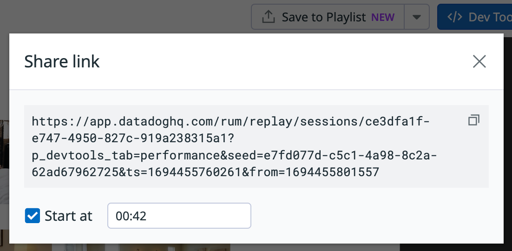Uncheck the Start at checkbox
Image resolution: width=512 pixels, height=251 pixels.
click(x=33, y=216)
